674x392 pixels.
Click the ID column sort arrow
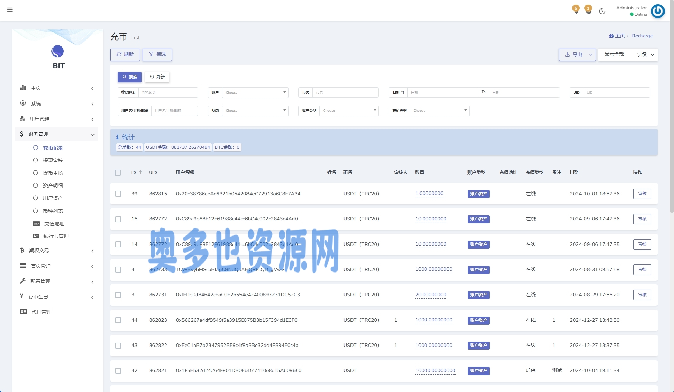141,172
